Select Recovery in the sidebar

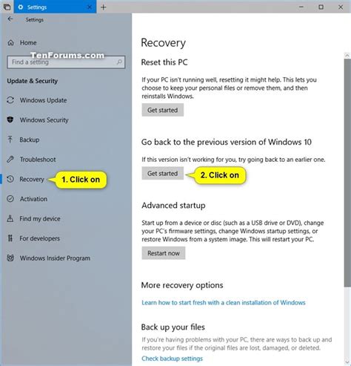click(32, 179)
